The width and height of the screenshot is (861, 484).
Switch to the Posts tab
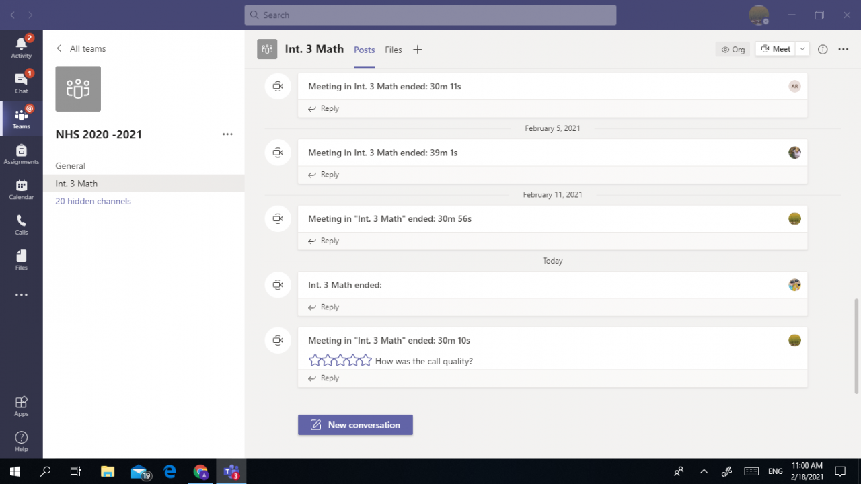[x=365, y=50]
